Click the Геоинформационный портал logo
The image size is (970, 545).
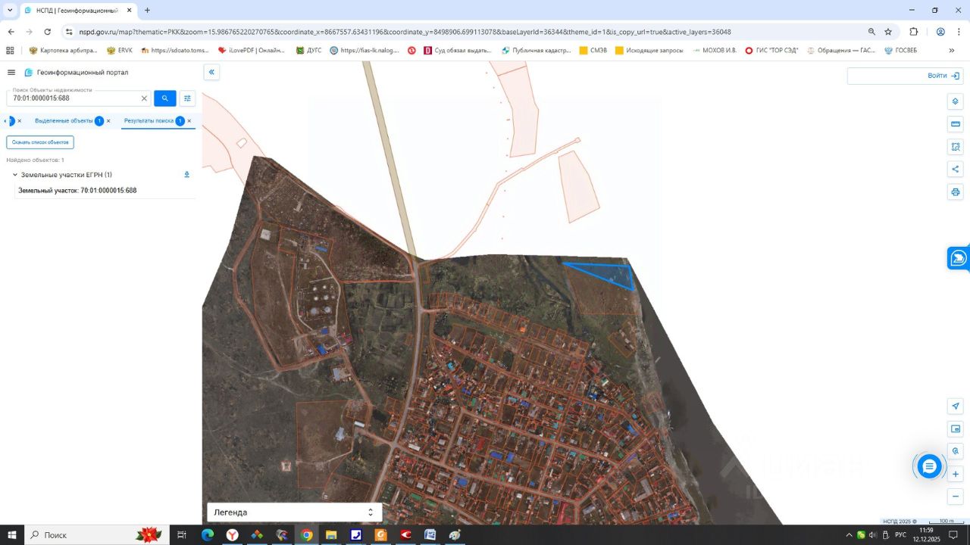point(77,73)
